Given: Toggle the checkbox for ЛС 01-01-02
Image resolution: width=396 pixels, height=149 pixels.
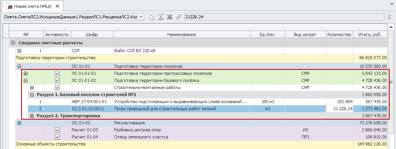Looking at the screenshot, I should click(57, 81).
